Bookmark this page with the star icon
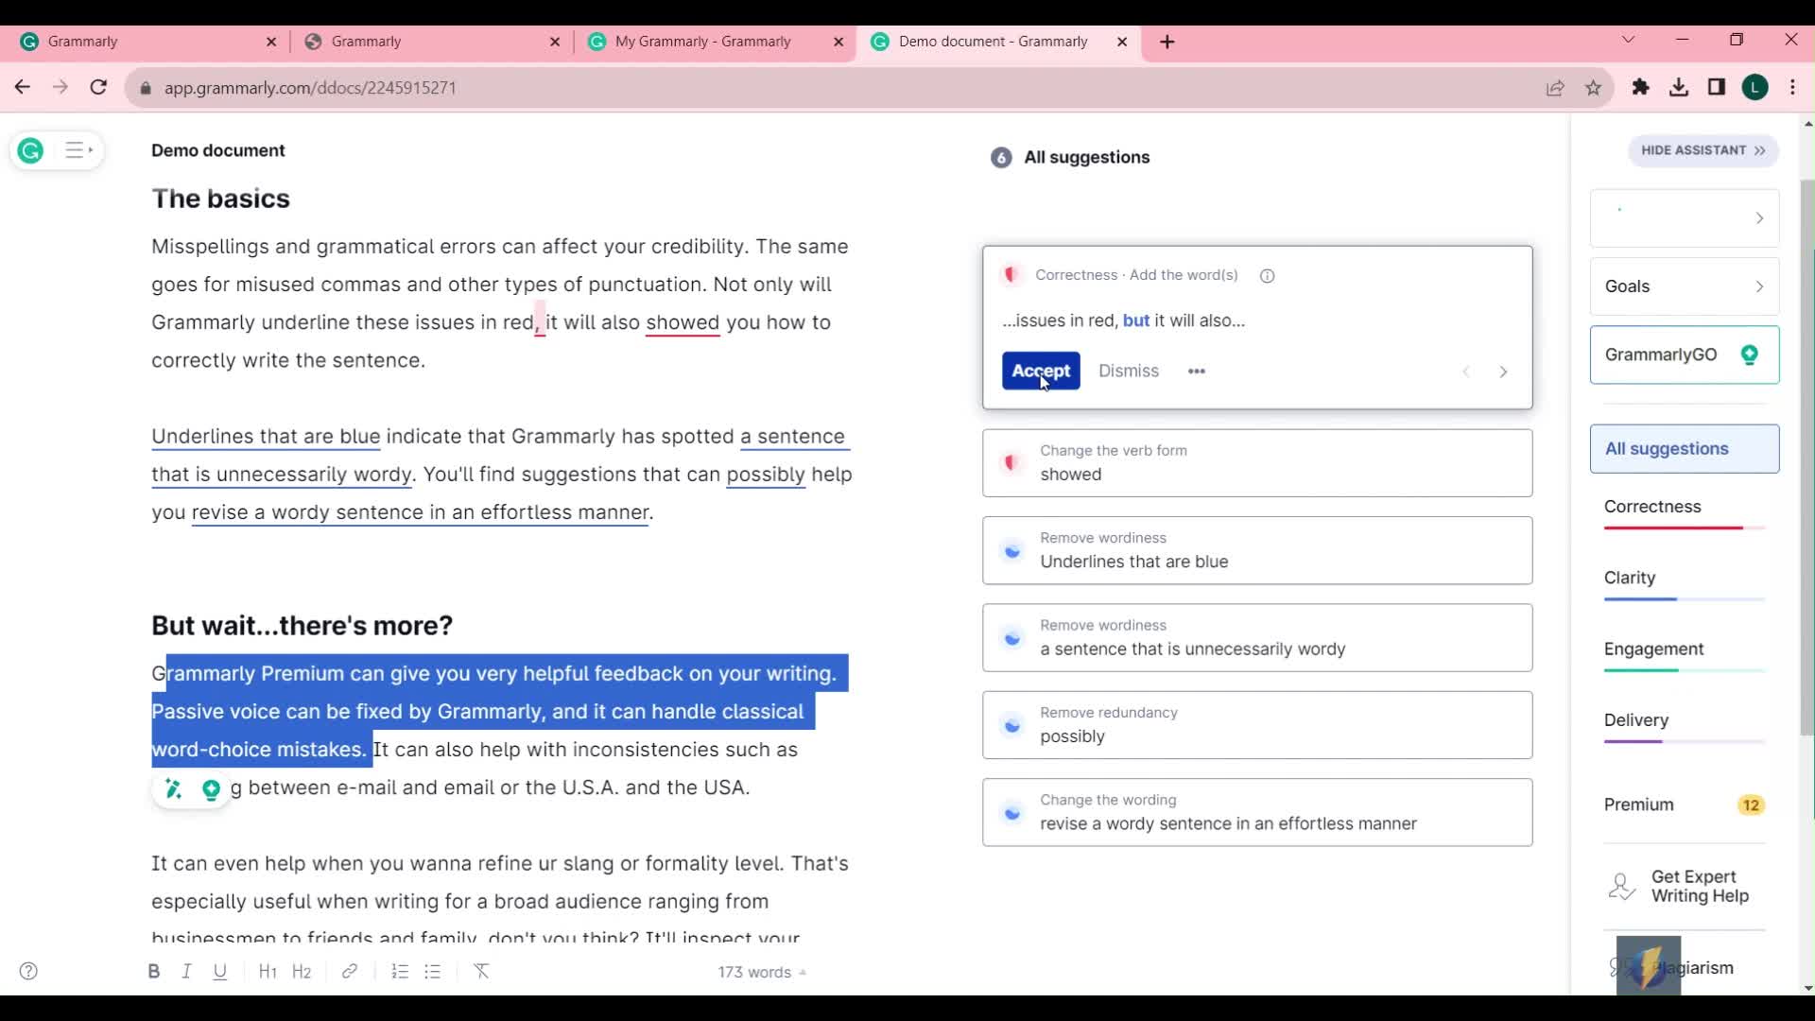Viewport: 1815px width, 1021px height. (1594, 87)
